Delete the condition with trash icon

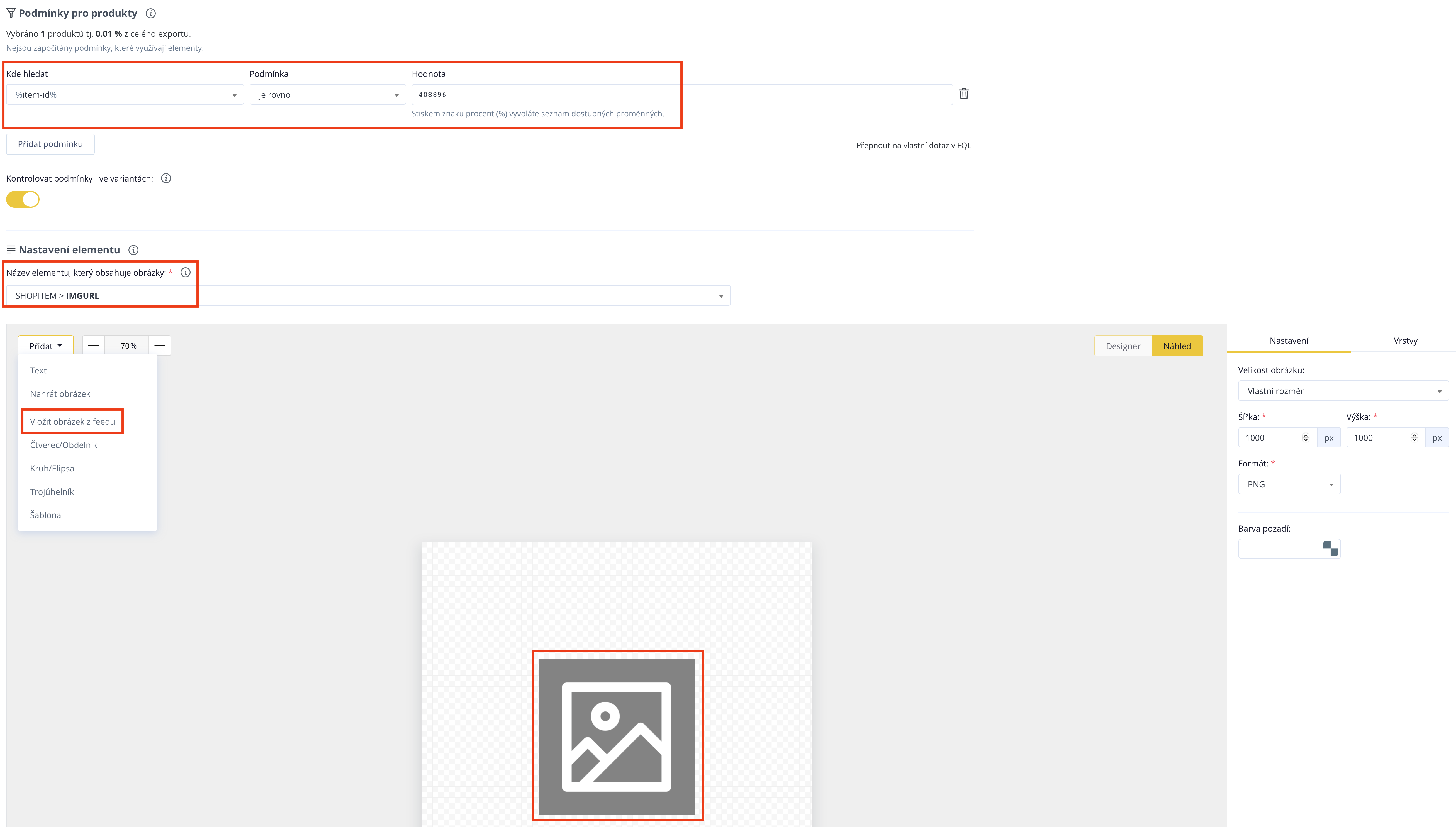pyautogui.click(x=964, y=94)
